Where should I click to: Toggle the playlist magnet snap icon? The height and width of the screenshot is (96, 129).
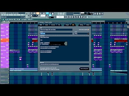click(3, 19)
